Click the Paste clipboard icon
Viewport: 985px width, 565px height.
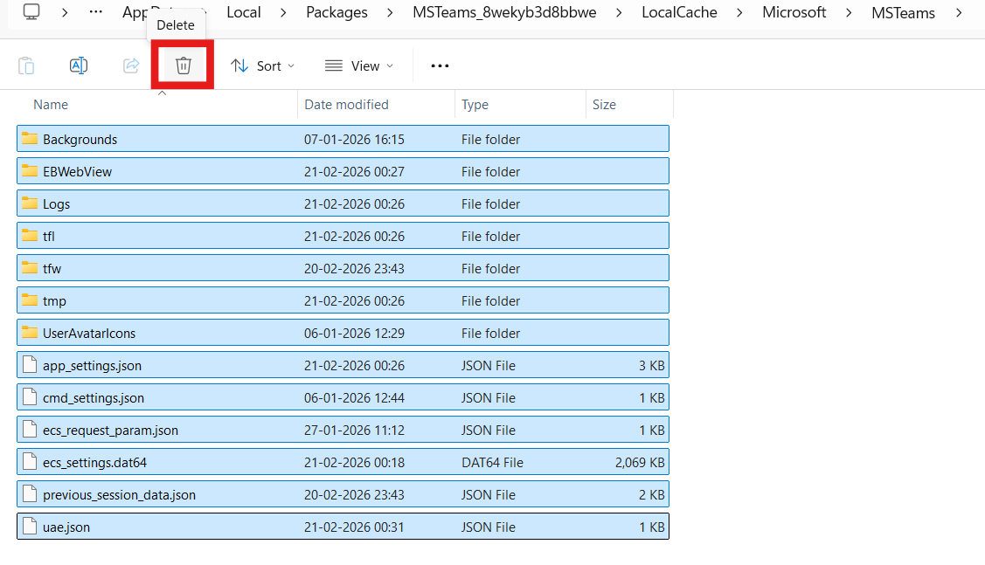pos(26,65)
